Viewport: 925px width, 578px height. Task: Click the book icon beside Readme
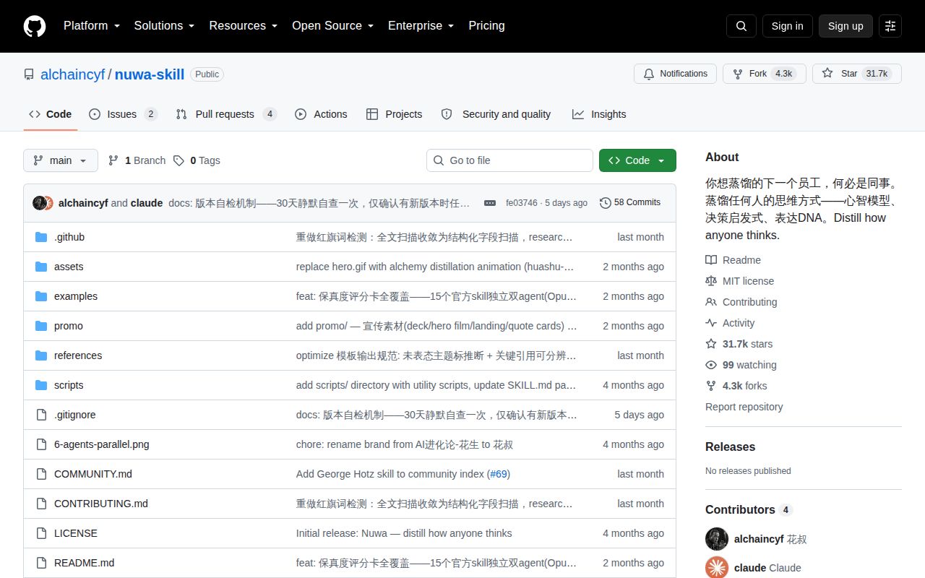point(711,260)
